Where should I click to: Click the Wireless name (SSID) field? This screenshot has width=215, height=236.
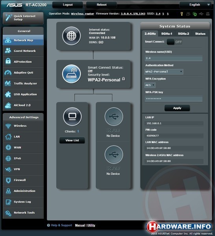pyautogui.click(x=174, y=58)
